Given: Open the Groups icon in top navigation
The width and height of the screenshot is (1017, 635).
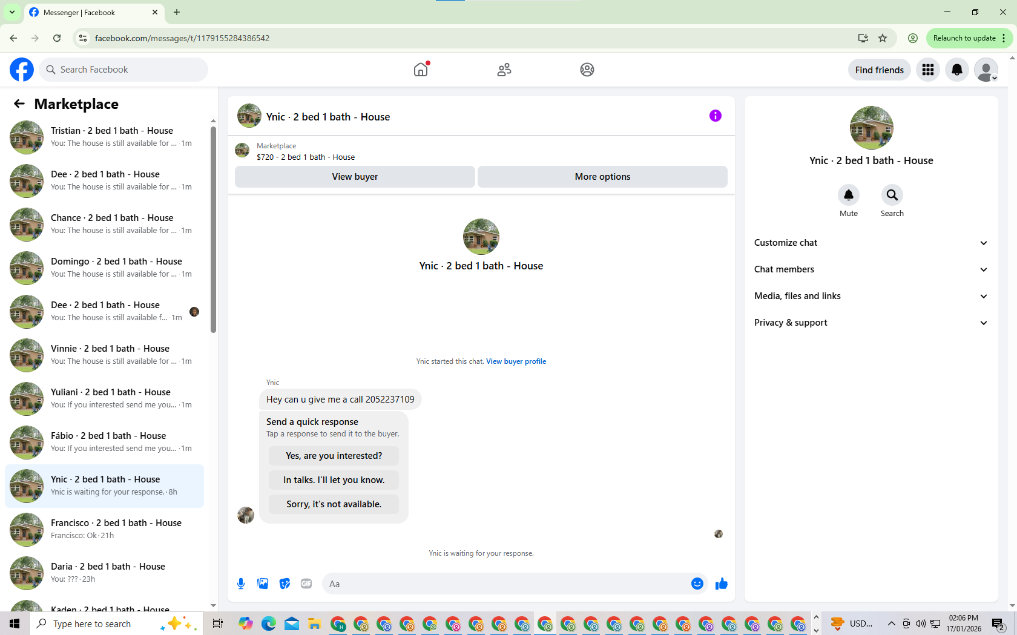Looking at the screenshot, I should point(587,70).
